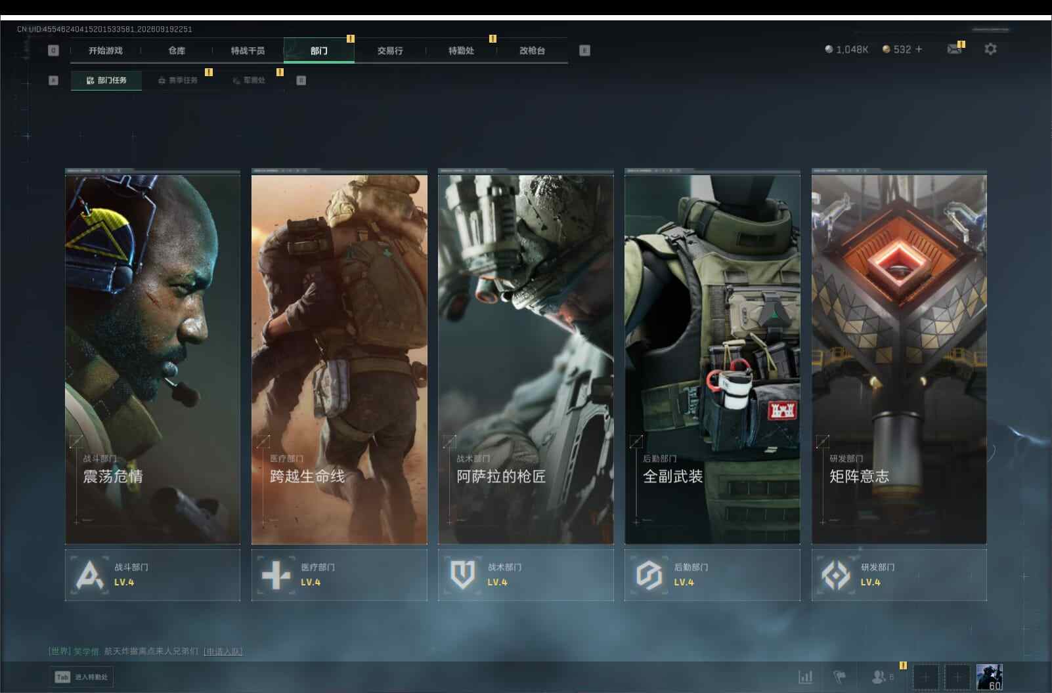
Task: Click the 战斗部门 emblem icon
Action: [x=90, y=575]
